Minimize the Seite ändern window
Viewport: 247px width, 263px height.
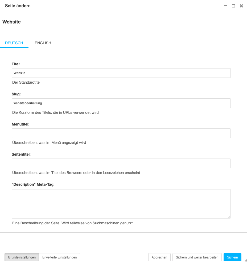[225, 6]
